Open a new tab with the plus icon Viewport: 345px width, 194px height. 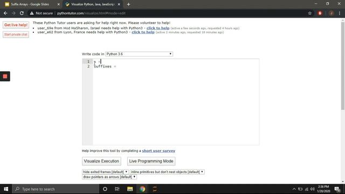[x=128, y=4]
